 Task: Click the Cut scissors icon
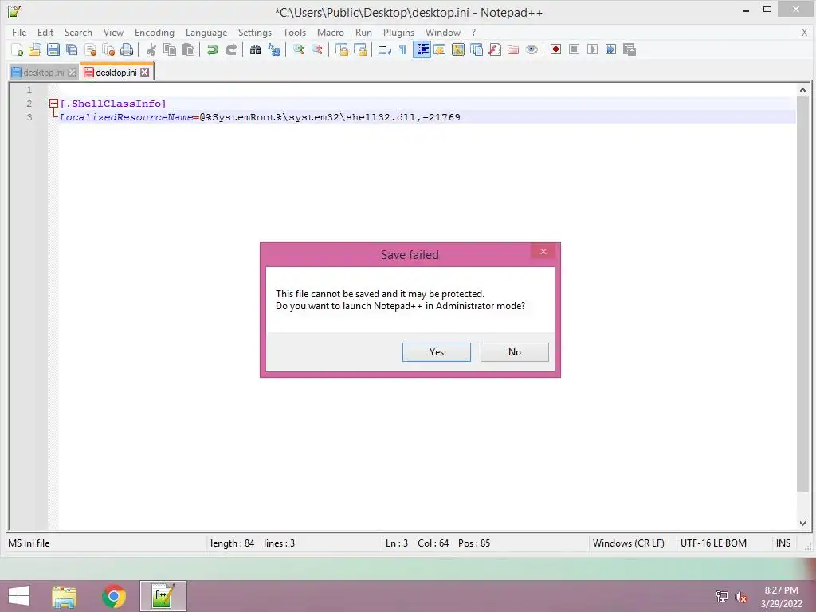pyautogui.click(x=151, y=49)
